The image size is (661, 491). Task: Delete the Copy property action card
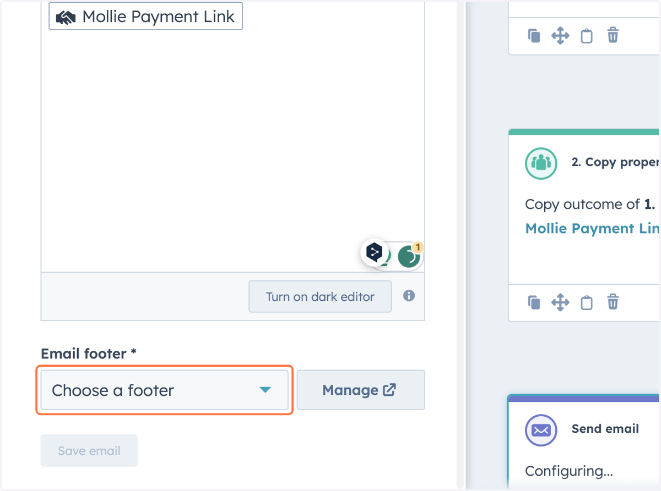coord(613,302)
